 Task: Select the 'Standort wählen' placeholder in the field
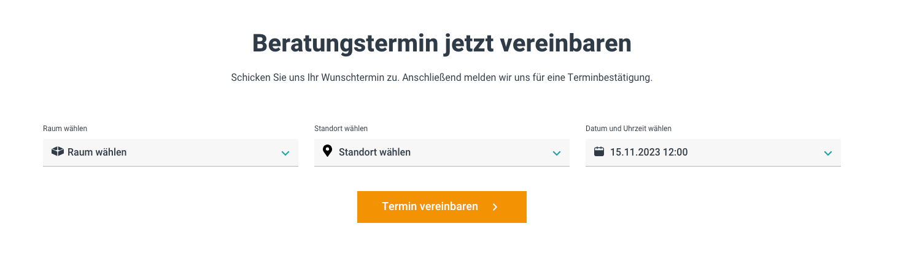374,152
